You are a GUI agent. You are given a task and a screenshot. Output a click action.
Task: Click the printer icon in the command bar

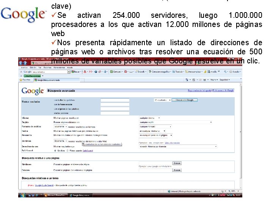(x=205, y=80)
